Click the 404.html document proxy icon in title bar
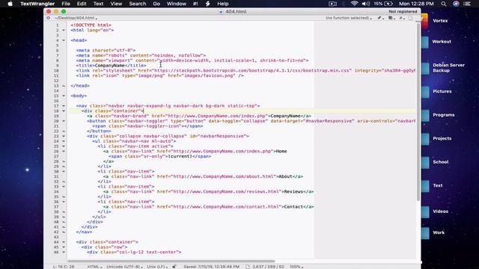 [x=221, y=12]
